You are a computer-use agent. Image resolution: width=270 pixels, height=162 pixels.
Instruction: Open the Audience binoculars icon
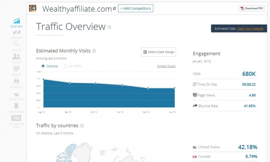pos(16,81)
